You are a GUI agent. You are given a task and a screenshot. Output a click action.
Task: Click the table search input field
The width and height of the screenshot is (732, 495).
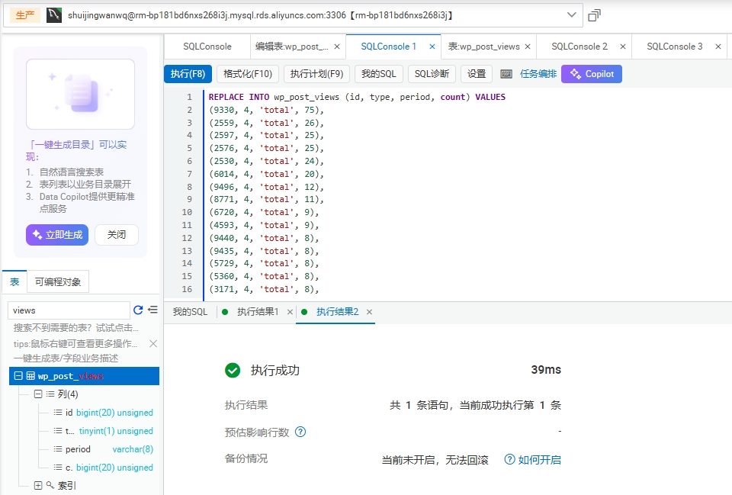[x=69, y=310]
